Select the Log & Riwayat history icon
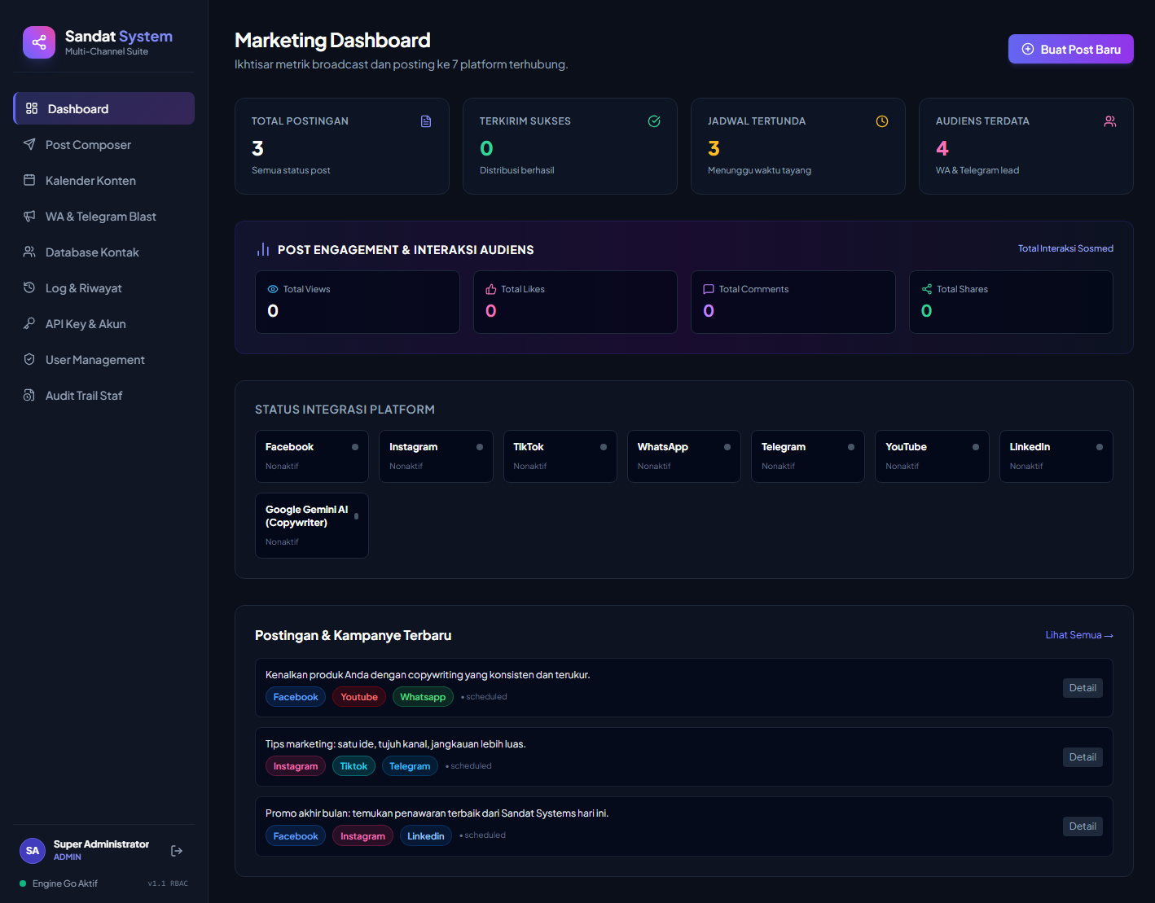Screen dimensions: 1155x903 pos(29,287)
